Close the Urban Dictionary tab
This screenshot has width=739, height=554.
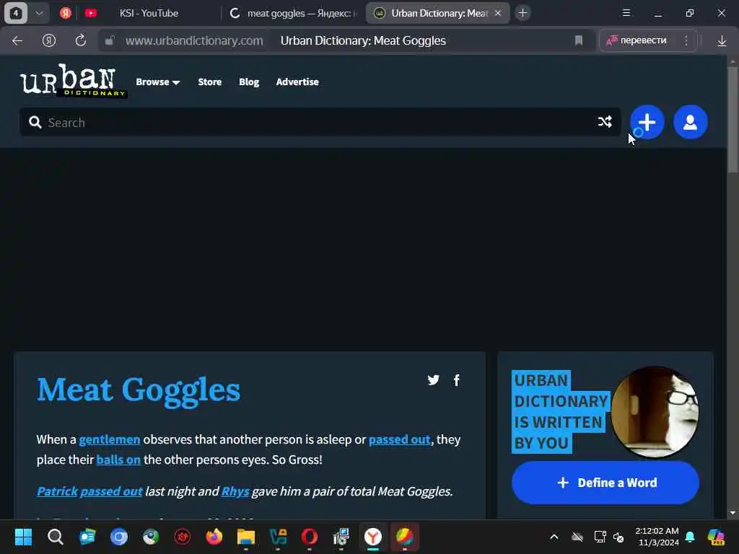[498, 13]
